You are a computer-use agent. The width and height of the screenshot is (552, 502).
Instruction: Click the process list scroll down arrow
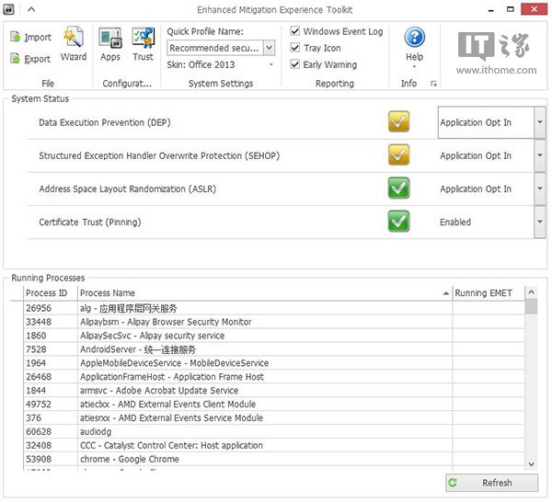[x=531, y=464]
